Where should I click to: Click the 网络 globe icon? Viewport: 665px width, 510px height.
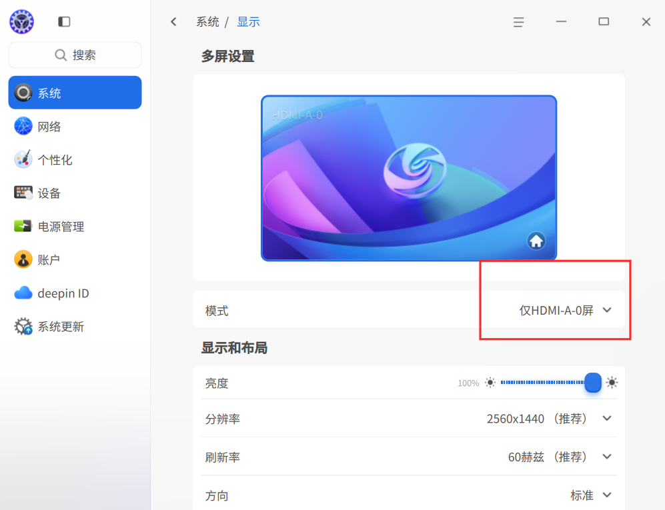click(x=23, y=126)
